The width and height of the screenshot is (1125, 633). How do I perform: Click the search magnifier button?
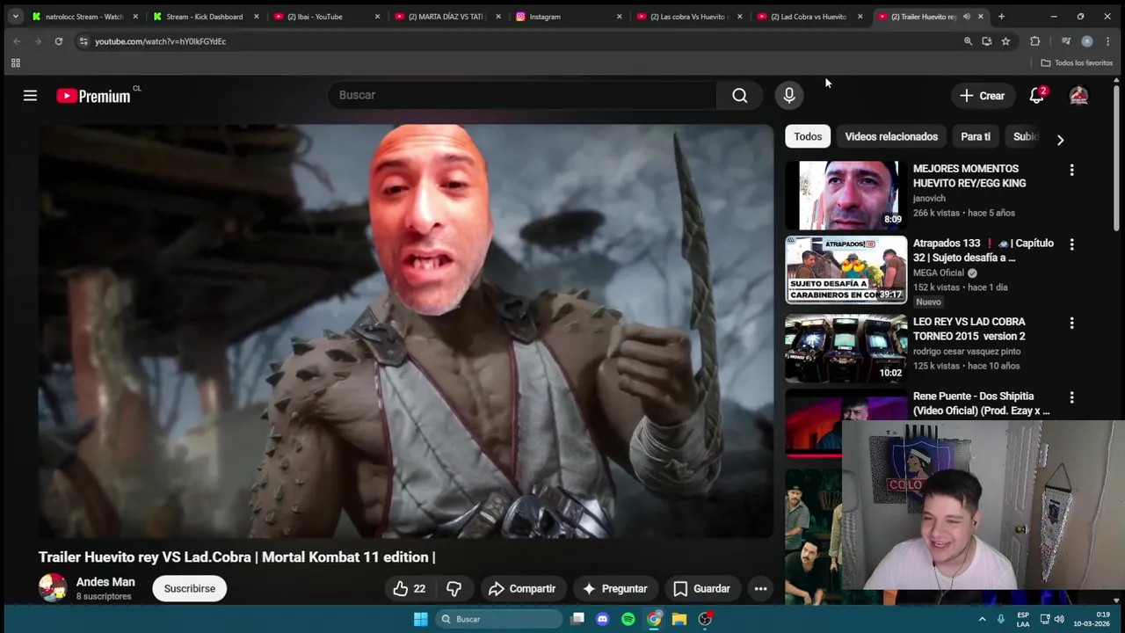tap(740, 95)
